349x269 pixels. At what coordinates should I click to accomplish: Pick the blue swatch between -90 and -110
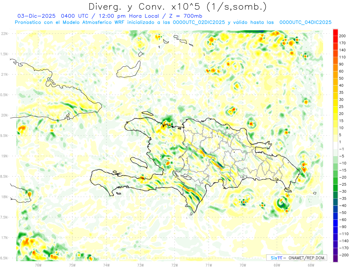(336, 230)
